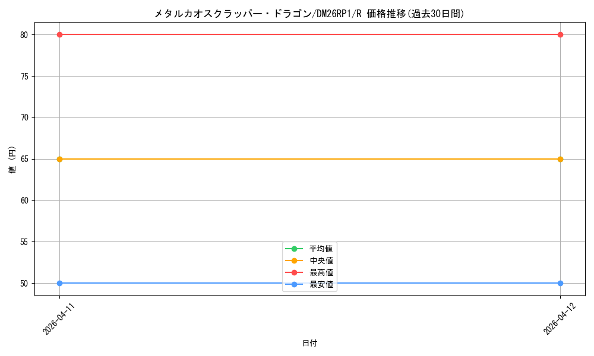Click the 中央値 legend text label

tap(321, 260)
